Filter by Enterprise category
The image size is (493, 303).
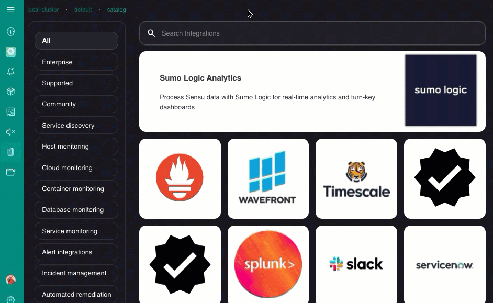76,62
